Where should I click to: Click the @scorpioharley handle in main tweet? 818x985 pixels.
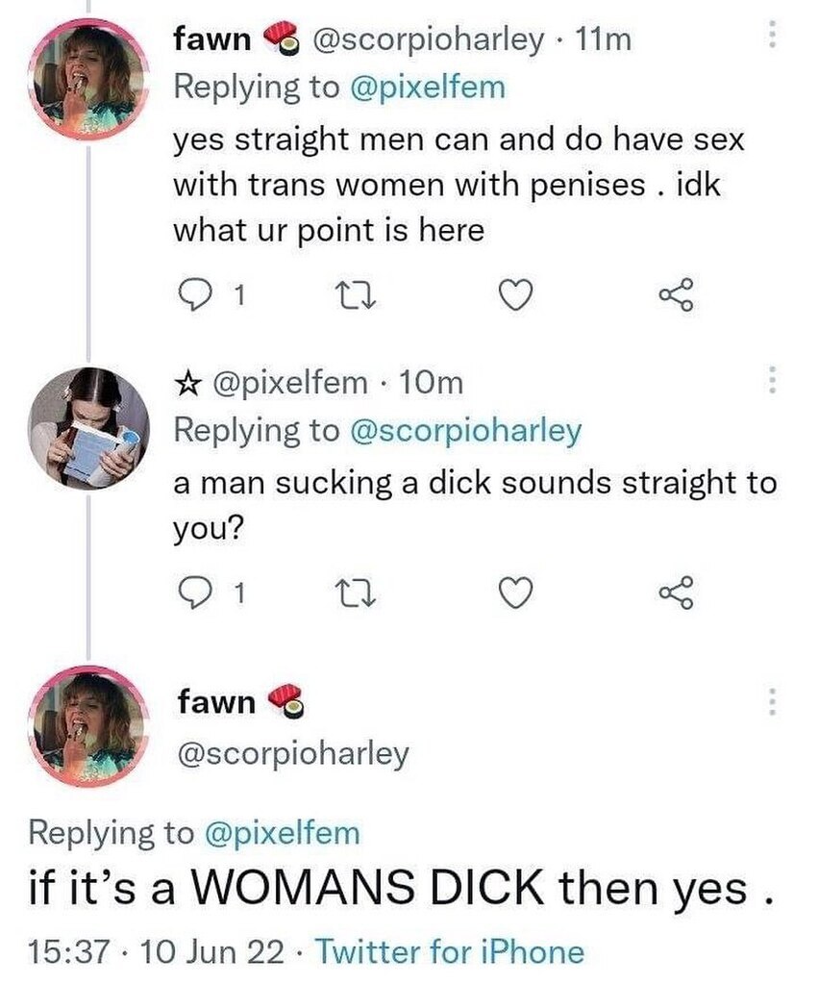tap(293, 753)
